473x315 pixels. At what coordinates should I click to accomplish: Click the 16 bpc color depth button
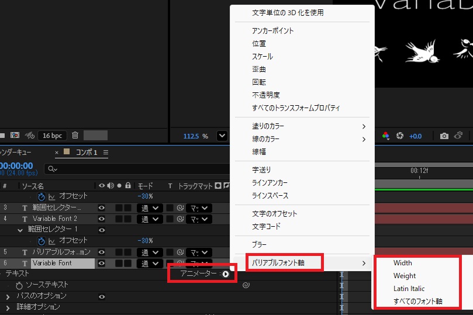click(x=52, y=136)
